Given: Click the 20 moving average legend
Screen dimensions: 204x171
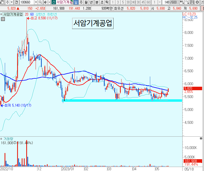Looking at the screenshot, I should coord(27,14).
